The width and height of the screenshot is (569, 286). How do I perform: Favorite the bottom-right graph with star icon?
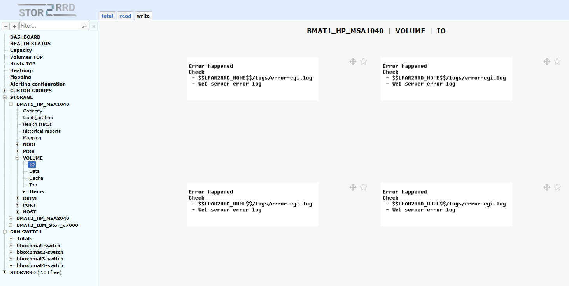(557, 187)
